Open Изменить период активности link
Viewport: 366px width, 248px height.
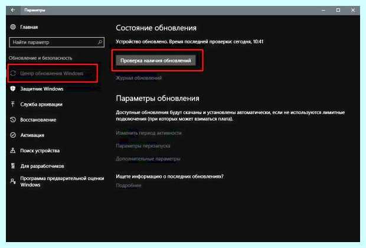(x=149, y=133)
